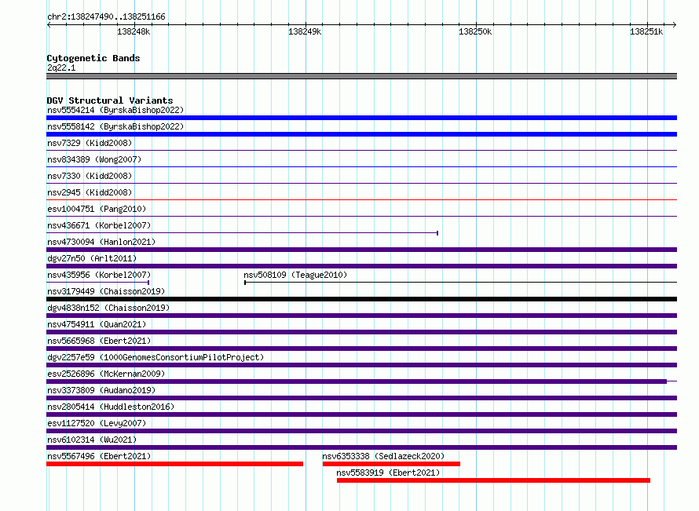
Task: Open the nsv7329 (Kidd2008) variant label
Action: tap(90, 143)
